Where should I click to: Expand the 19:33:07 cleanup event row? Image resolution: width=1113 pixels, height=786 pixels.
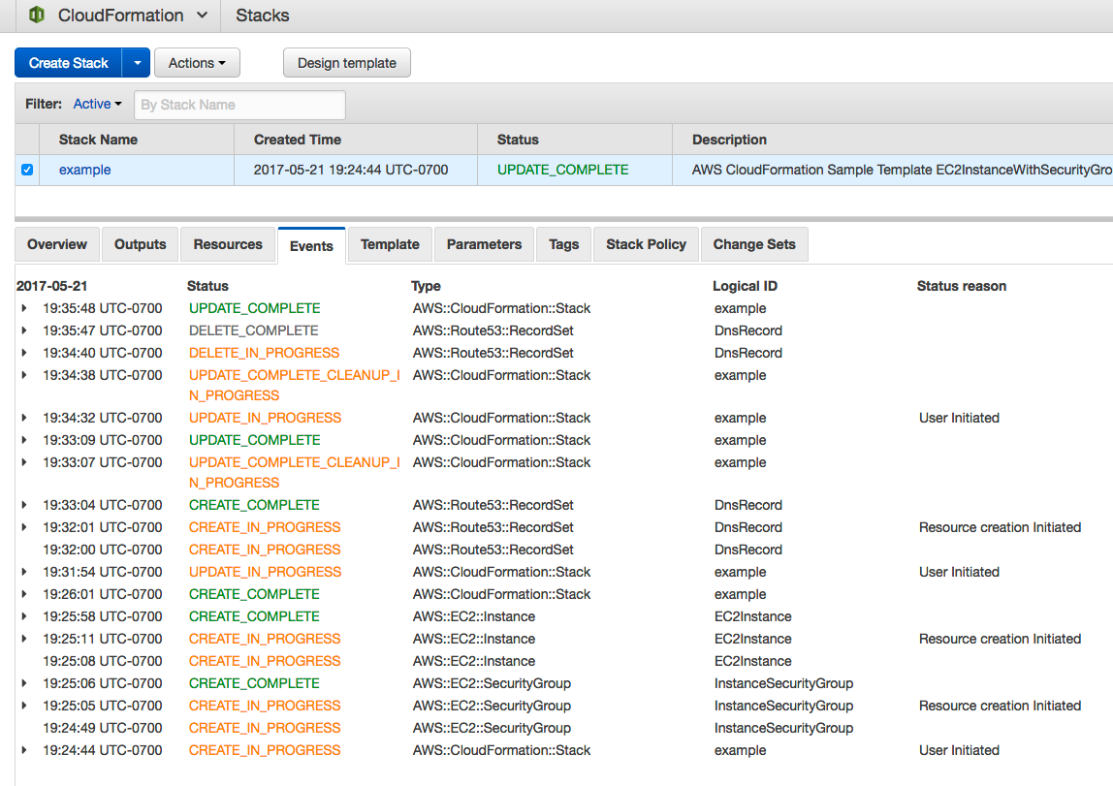(25, 462)
